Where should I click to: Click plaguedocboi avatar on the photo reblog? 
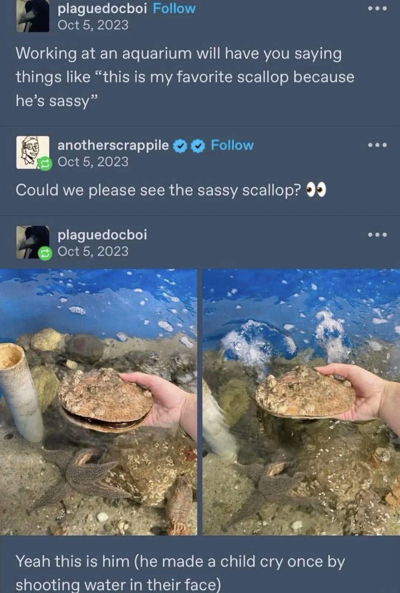pos(33,242)
